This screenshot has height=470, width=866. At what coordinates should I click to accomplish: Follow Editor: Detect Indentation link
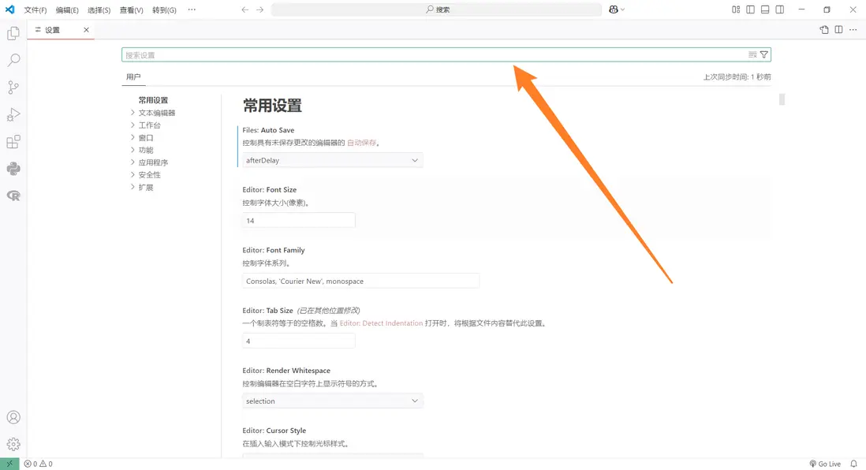pyautogui.click(x=381, y=323)
